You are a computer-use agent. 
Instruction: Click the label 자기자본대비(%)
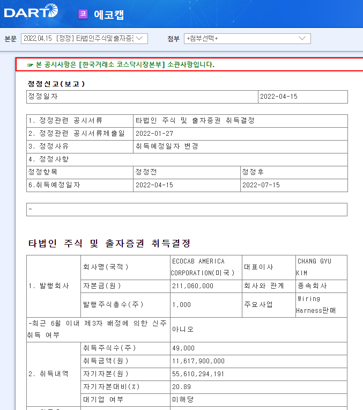click(x=112, y=387)
